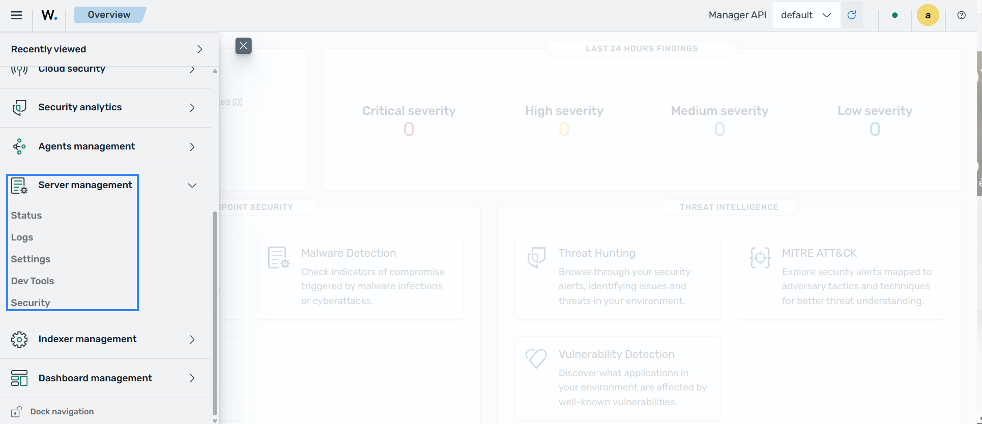
Task: Select the Overview breadcrumb tab
Action: [x=109, y=15]
